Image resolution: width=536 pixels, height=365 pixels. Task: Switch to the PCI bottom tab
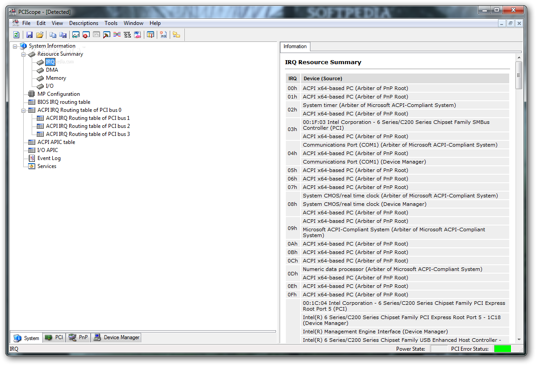point(54,338)
